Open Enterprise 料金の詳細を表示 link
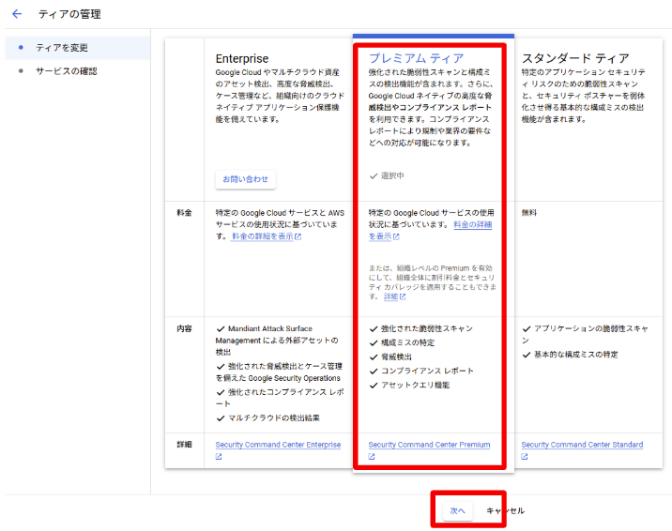The image size is (672, 531). click(x=267, y=236)
